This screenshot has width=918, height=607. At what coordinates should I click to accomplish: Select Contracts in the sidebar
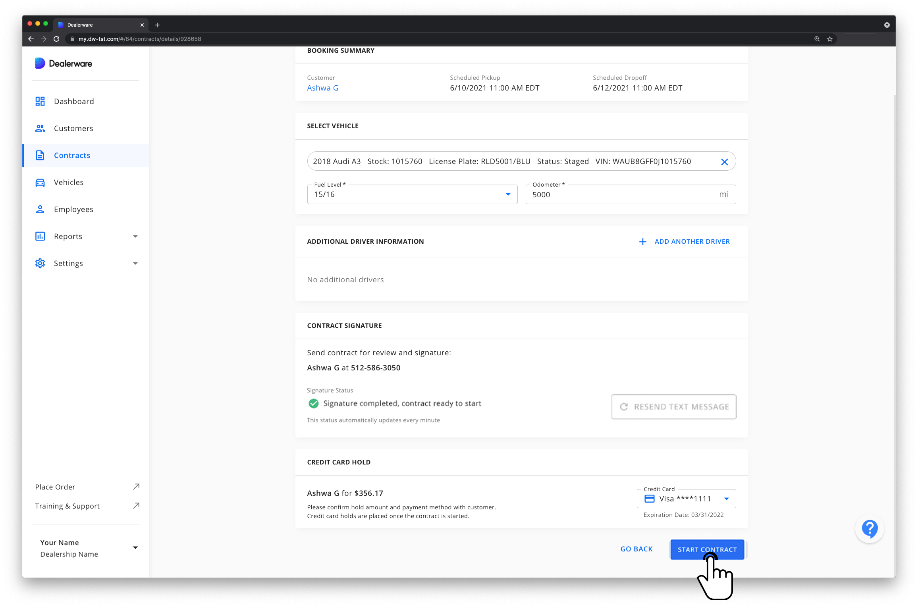(86, 155)
